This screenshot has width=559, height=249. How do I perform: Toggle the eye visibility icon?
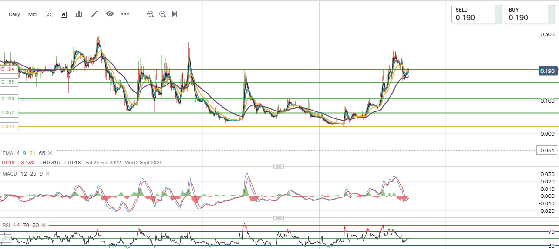pyautogui.click(x=110, y=14)
